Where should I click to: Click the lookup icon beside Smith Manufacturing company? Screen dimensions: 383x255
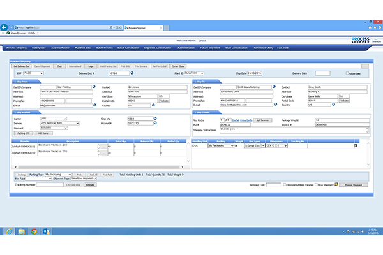coord(274,87)
